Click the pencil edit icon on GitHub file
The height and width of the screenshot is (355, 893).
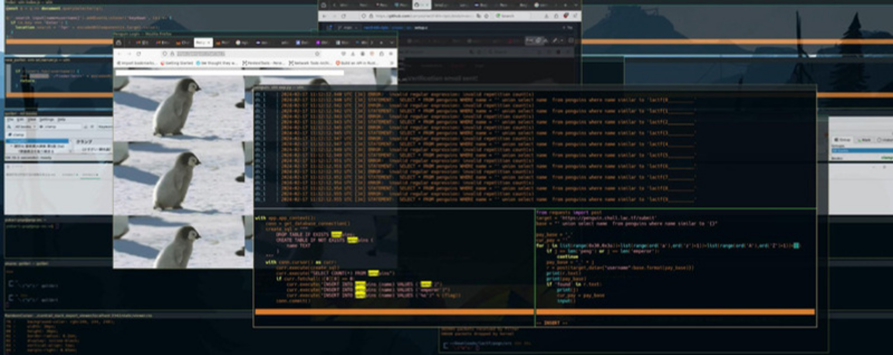click(x=555, y=41)
